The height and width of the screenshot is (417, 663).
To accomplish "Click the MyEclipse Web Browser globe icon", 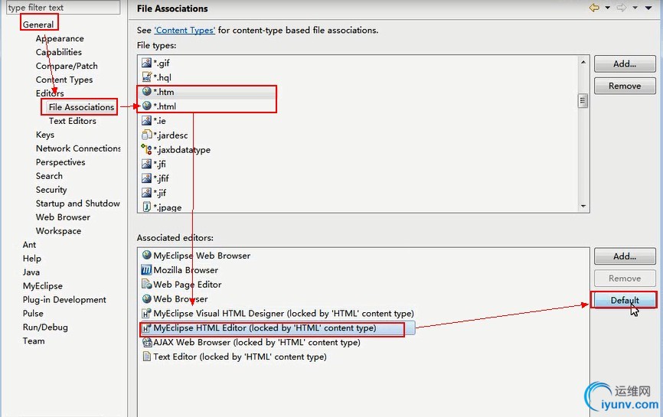I will (x=146, y=256).
